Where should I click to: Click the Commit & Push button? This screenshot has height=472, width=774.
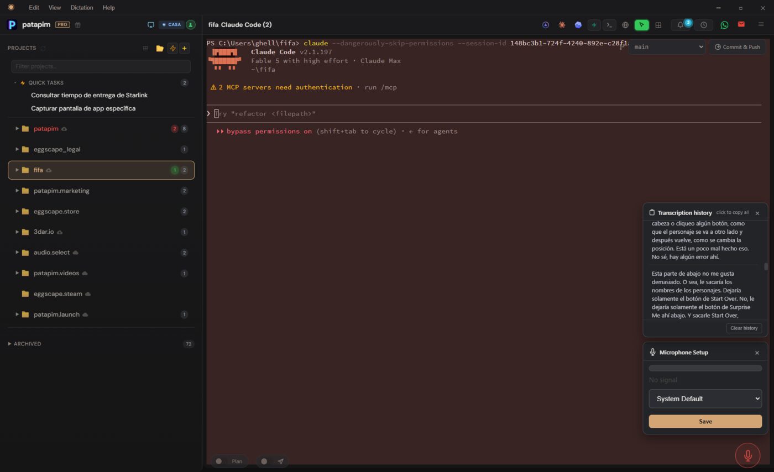pyautogui.click(x=738, y=47)
